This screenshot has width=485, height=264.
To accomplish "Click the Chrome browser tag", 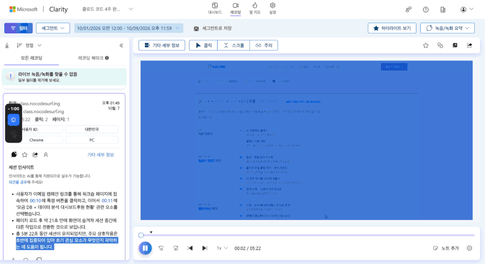I will 36,140.
